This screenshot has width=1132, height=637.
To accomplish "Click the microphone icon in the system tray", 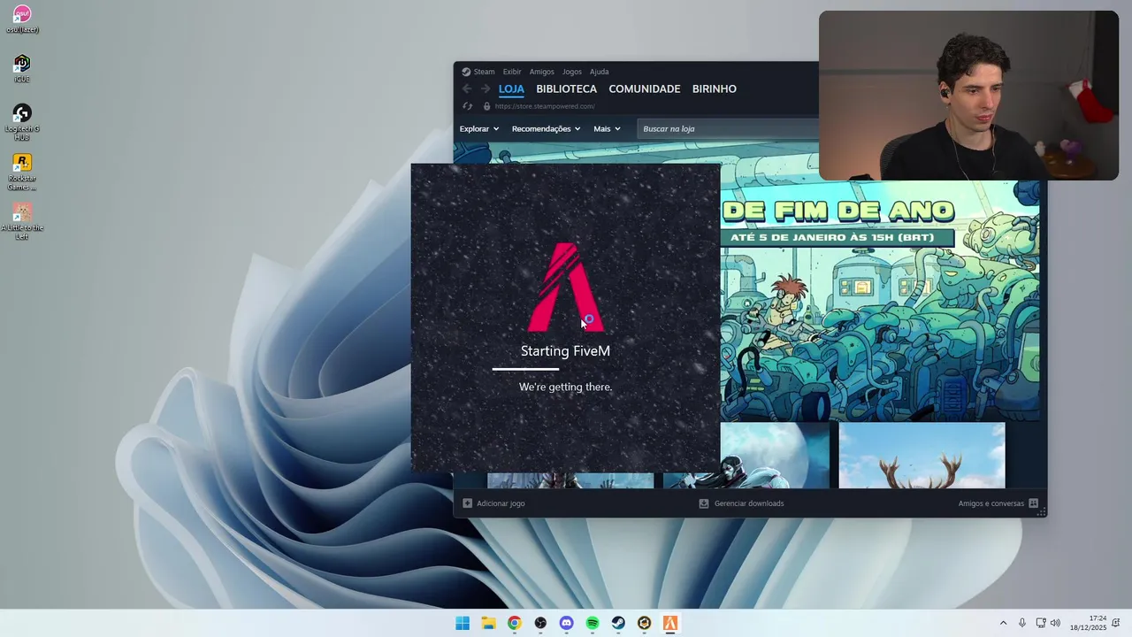I will (1022, 623).
